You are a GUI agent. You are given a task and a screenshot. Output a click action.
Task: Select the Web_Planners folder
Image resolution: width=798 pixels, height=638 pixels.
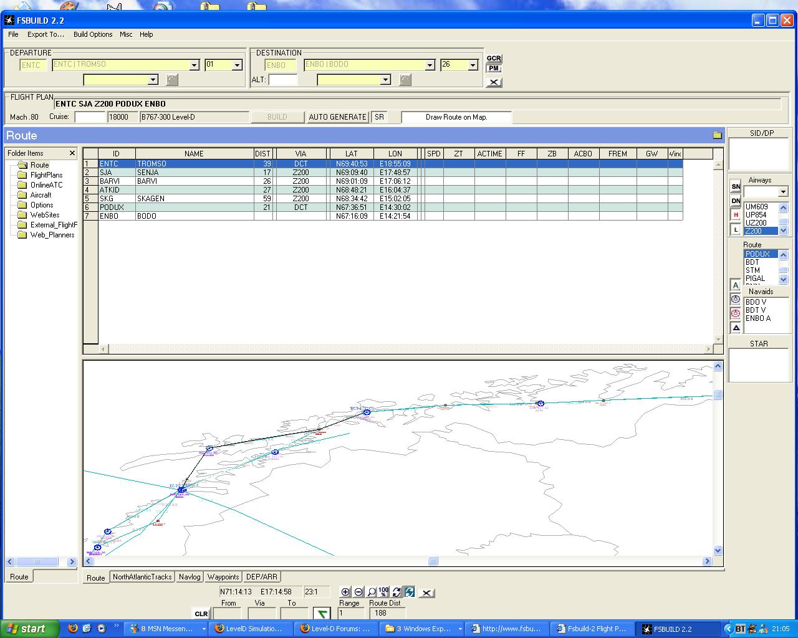pos(52,235)
